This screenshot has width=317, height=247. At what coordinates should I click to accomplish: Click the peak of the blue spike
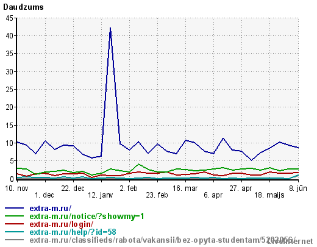pos(110,28)
